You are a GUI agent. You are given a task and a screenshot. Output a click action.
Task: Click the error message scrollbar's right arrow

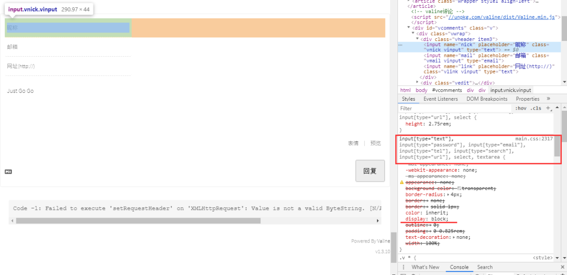tap(378, 221)
